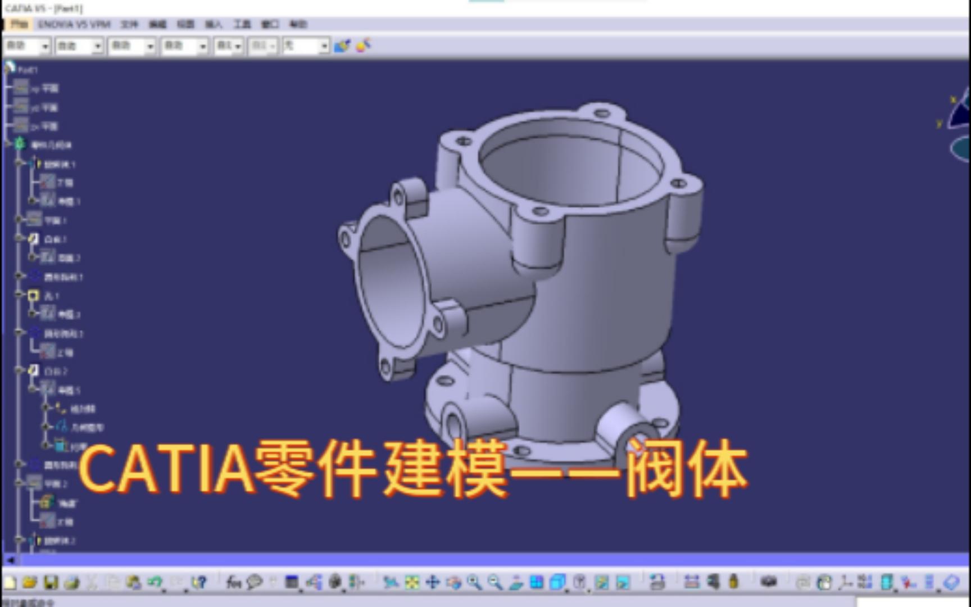
Task: Click the What's This help icon
Action: [x=199, y=582]
